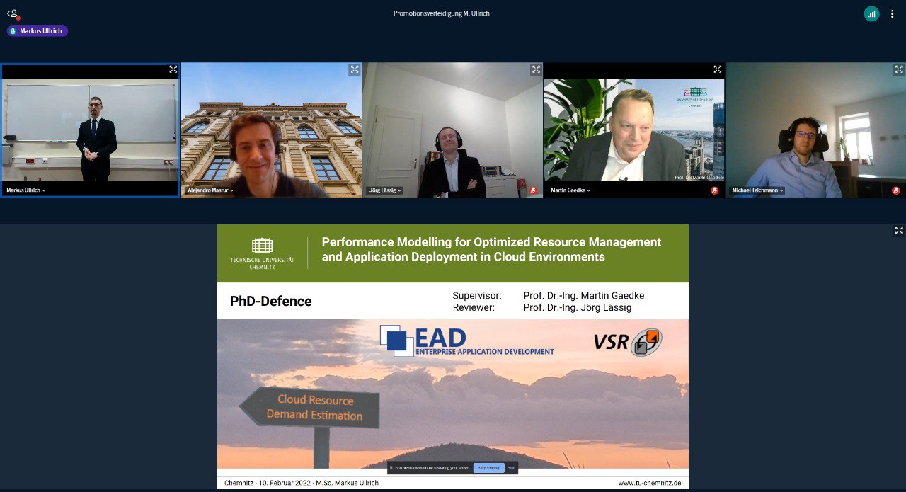Image resolution: width=906 pixels, height=492 pixels.
Task: Check the green connection status icon
Action: [871, 13]
